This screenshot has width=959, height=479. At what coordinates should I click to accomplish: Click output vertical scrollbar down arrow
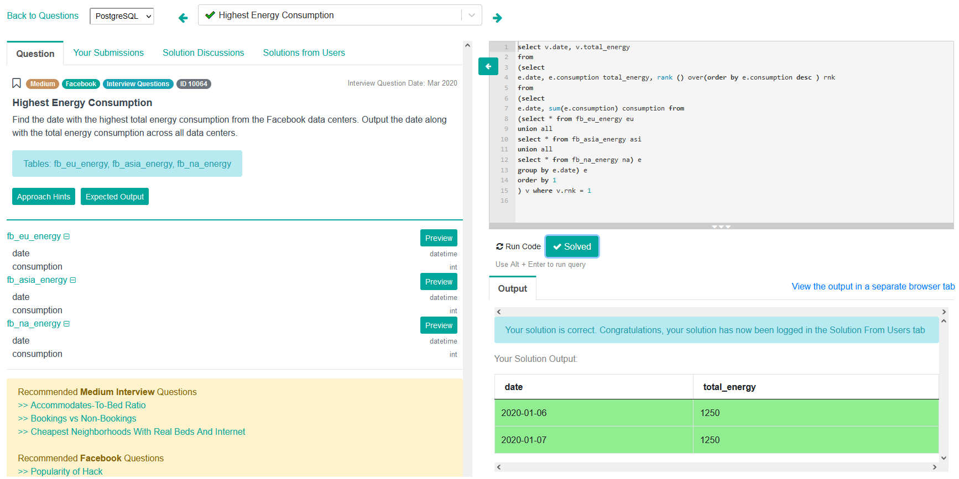tap(944, 458)
